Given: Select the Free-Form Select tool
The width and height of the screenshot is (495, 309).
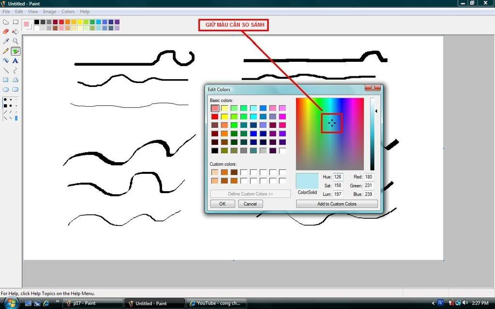Looking at the screenshot, I should point(6,22).
